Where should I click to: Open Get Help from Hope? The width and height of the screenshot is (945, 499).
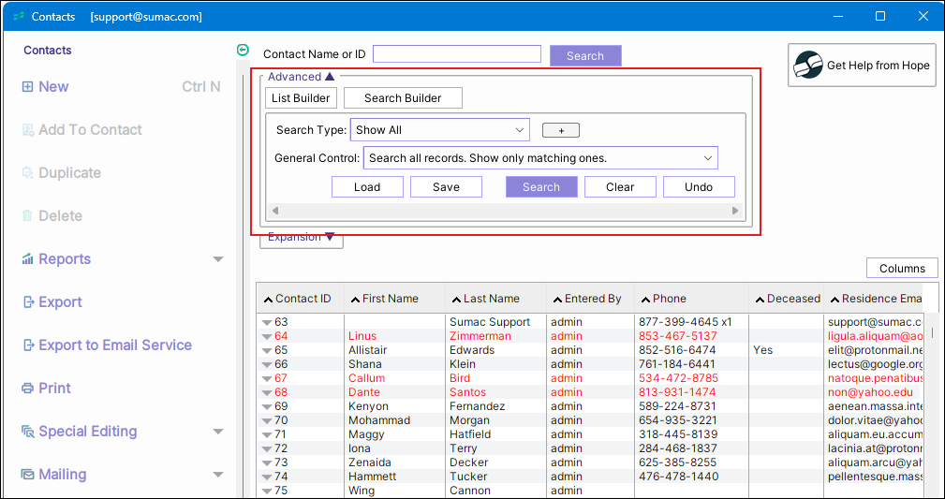pos(862,66)
